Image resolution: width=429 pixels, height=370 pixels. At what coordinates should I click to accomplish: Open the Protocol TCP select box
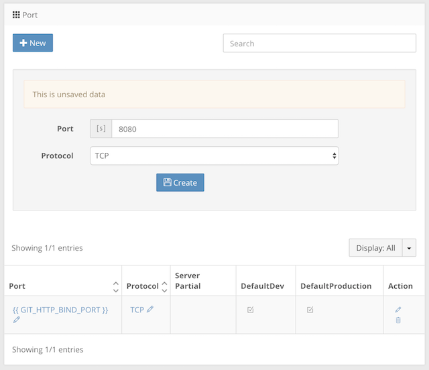point(214,156)
